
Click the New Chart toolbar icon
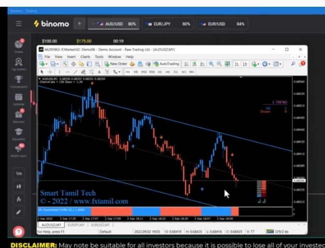tap(42, 64)
